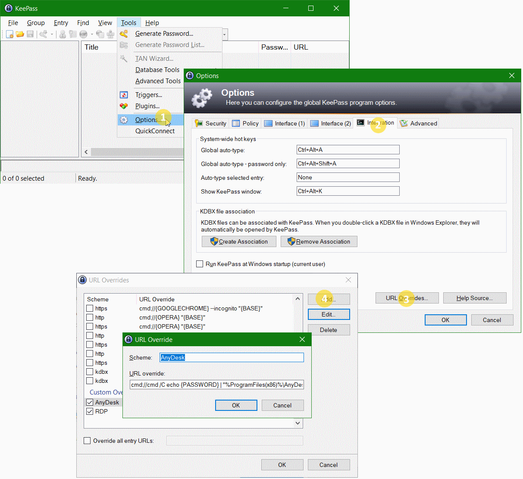This screenshot has width=523, height=479.
Task: Click the Copy User Name toolbar icon
Action: pyautogui.click(x=63, y=34)
